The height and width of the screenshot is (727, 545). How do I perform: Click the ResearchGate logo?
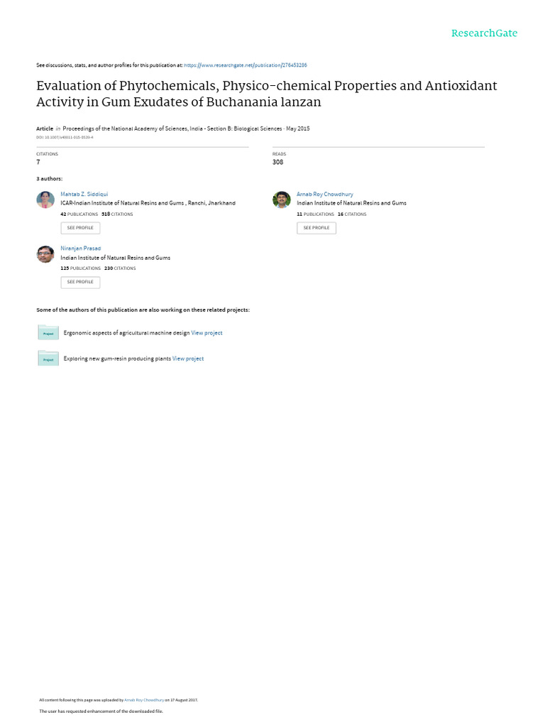tap(485, 33)
